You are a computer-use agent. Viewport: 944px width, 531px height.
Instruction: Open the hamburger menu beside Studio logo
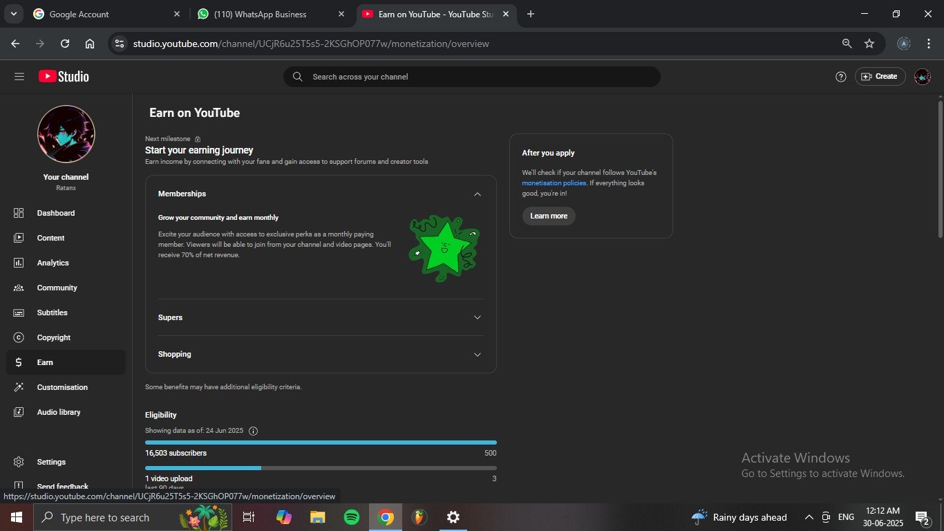(19, 77)
